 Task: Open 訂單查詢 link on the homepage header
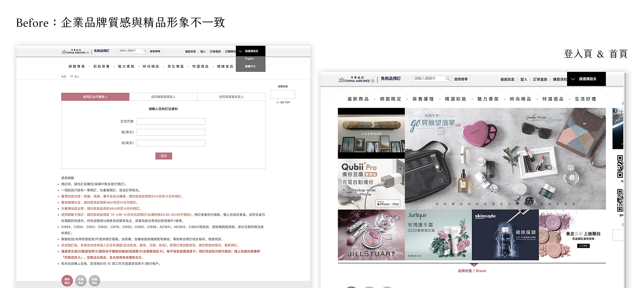[540, 79]
